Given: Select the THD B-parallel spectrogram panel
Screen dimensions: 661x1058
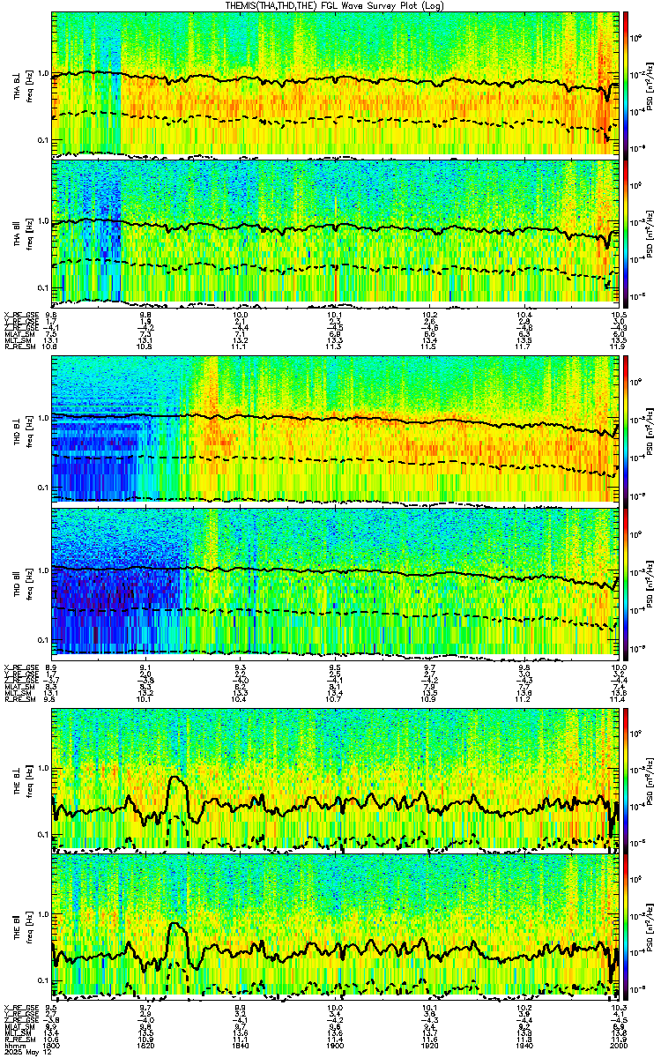Looking at the screenshot, I should pos(335,581).
